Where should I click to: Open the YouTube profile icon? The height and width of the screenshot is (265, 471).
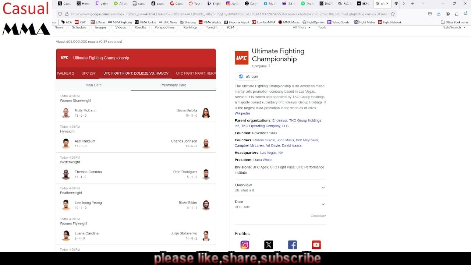click(x=316, y=245)
